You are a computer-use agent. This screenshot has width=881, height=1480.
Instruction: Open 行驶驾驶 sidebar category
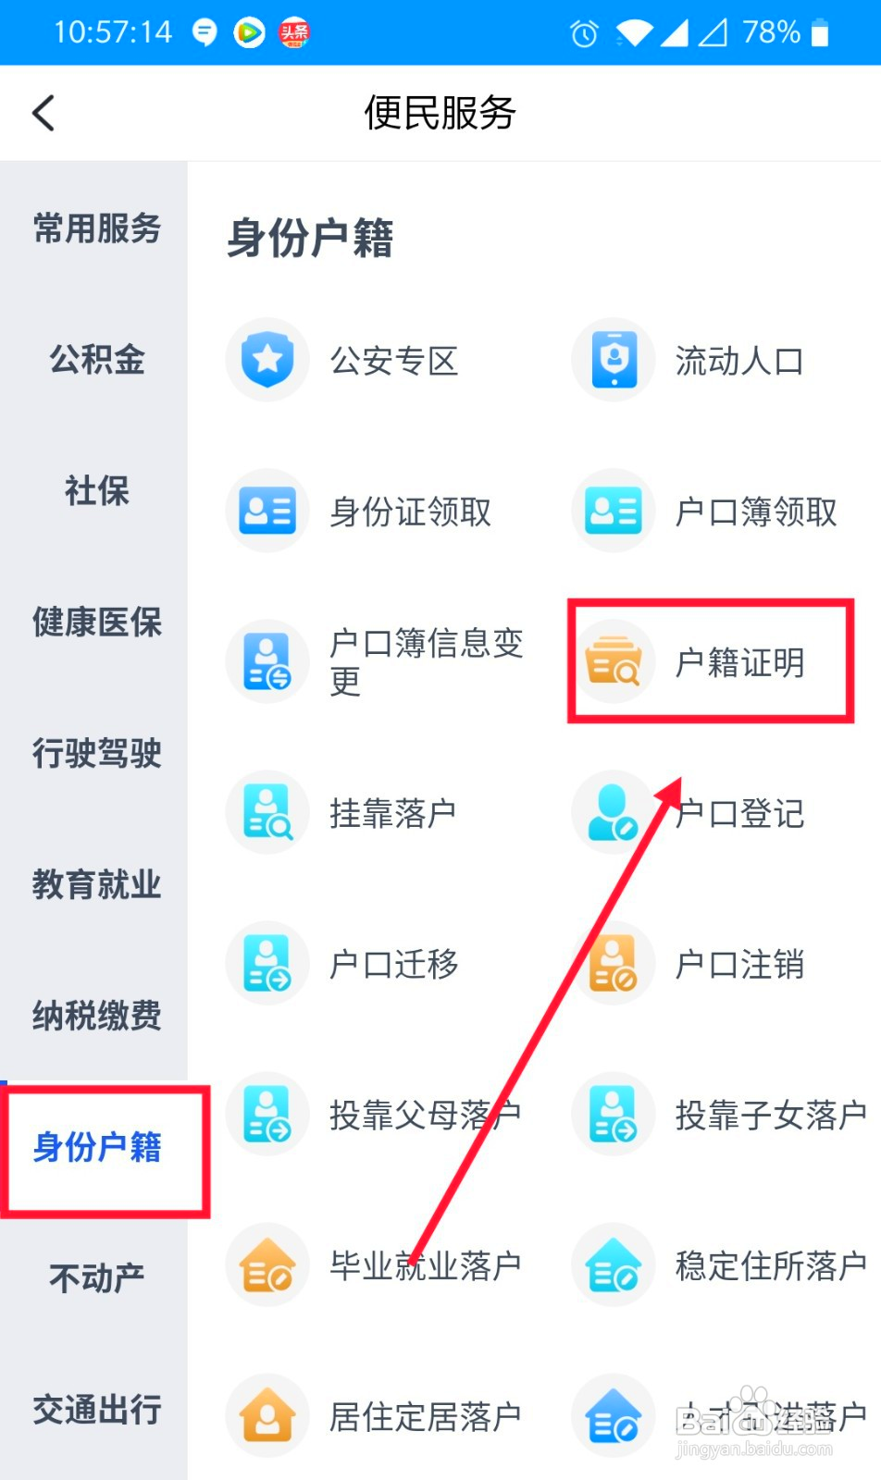(96, 753)
